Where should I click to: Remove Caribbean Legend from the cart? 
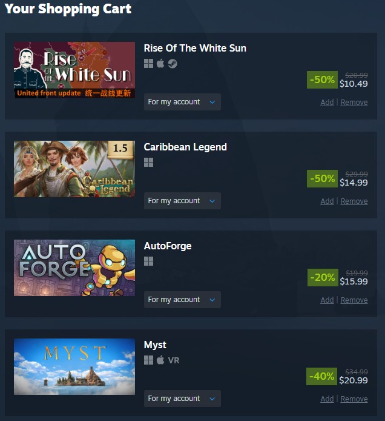pos(354,201)
